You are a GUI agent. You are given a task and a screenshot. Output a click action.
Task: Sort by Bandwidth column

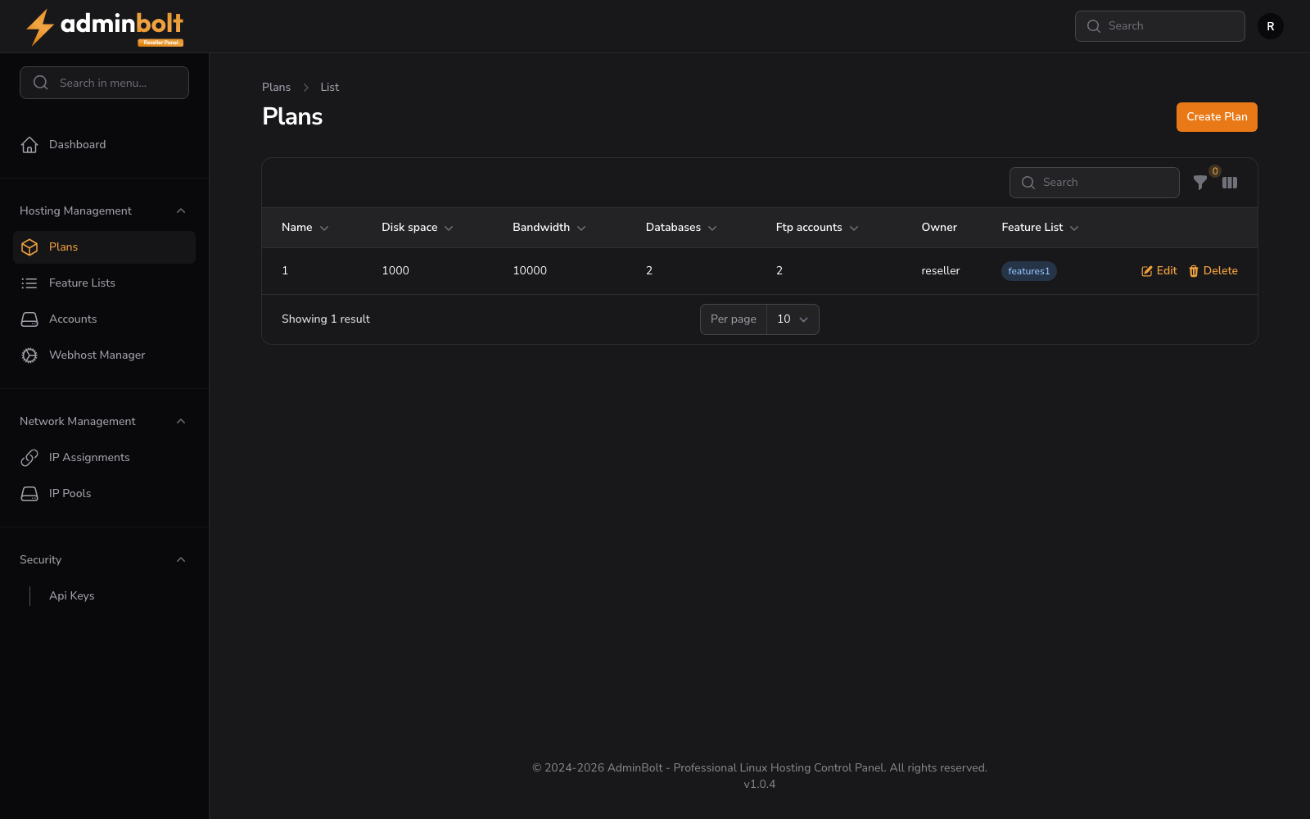[x=549, y=228]
